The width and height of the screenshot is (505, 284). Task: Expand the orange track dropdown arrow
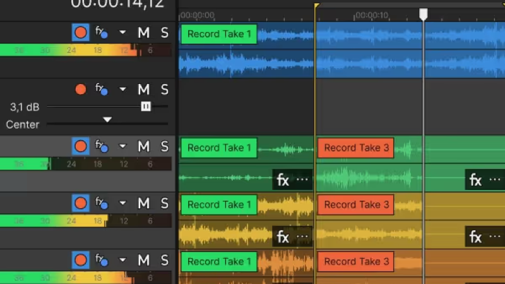pyautogui.click(x=122, y=260)
